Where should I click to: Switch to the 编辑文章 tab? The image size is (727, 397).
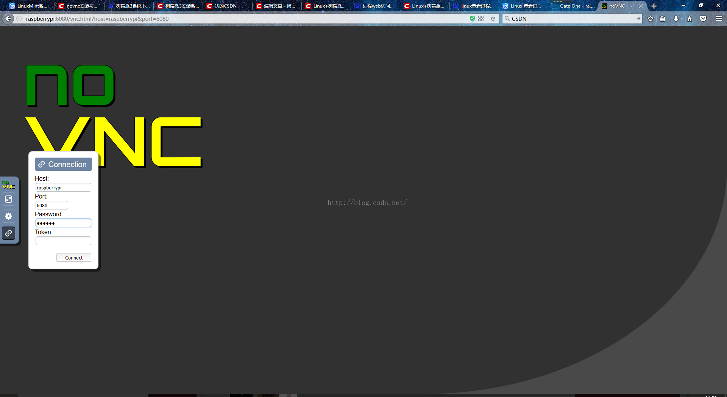pyautogui.click(x=277, y=6)
